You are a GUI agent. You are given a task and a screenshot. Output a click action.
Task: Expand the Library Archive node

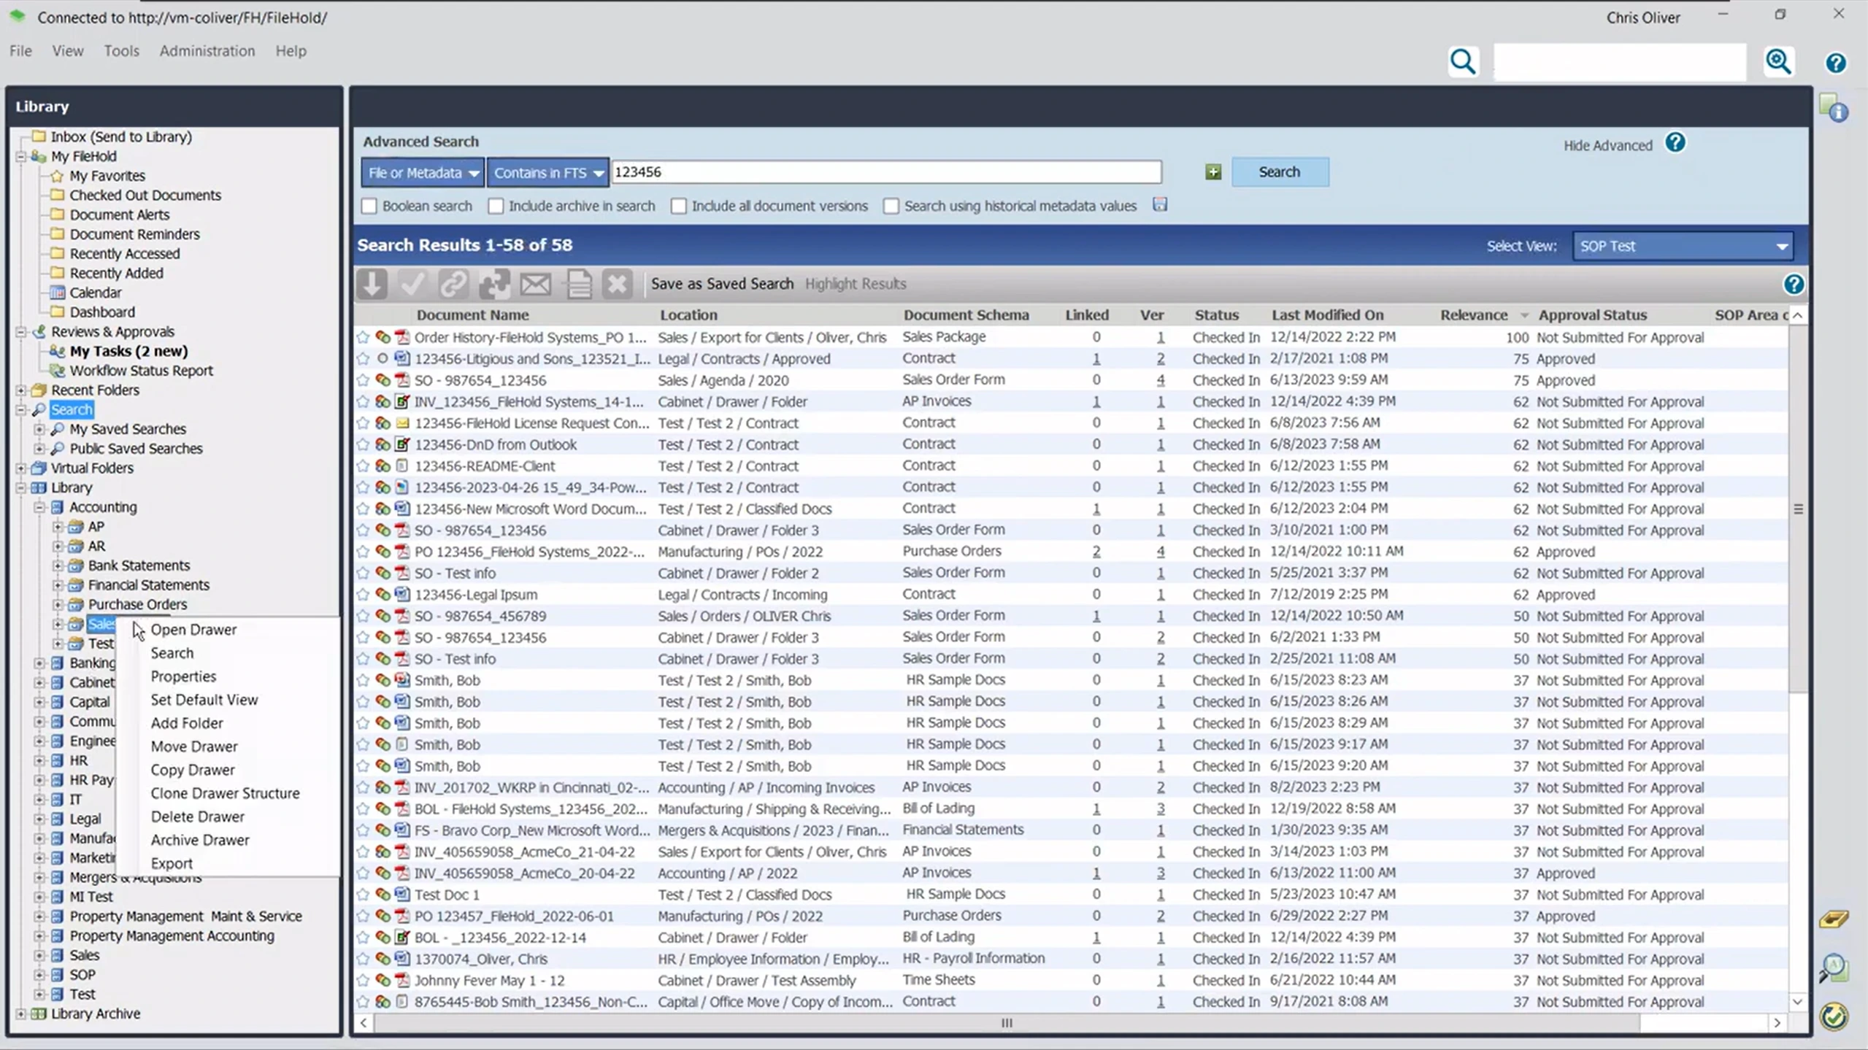(x=21, y=1014)
